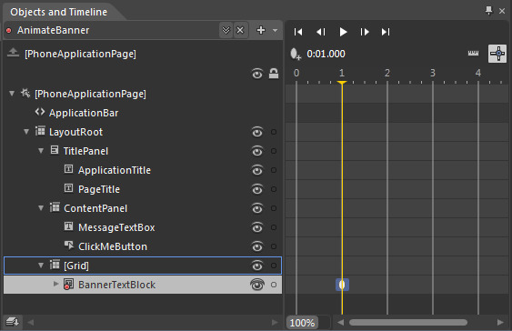The width and height of the screenshot is (512, 331).
Task: Collapse the LayoutRoot tree node
Action: click(x=26, y=132)
